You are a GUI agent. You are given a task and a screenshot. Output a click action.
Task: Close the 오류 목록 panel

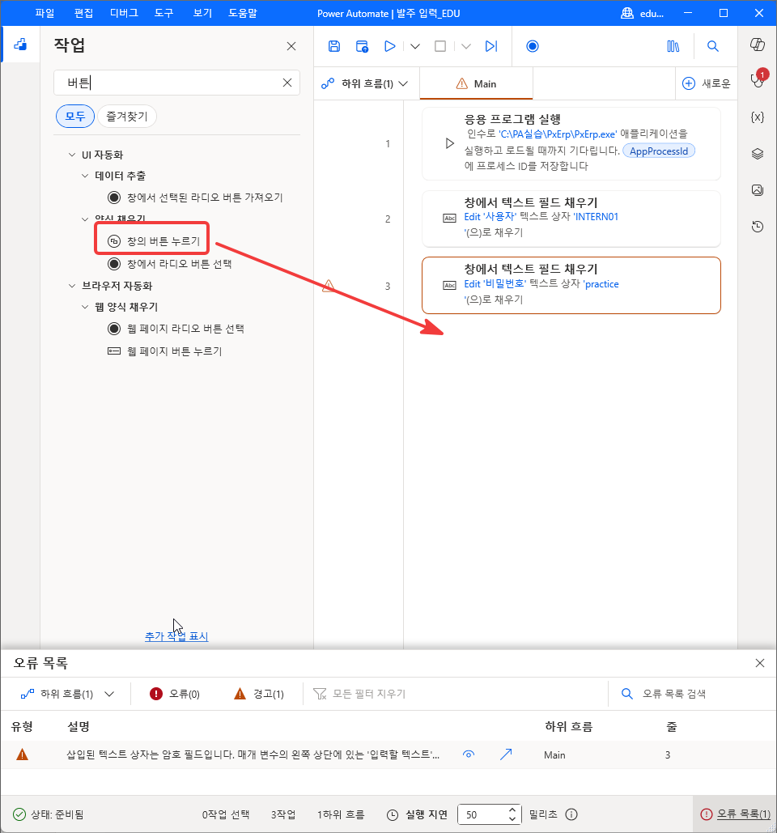[760, 663]
